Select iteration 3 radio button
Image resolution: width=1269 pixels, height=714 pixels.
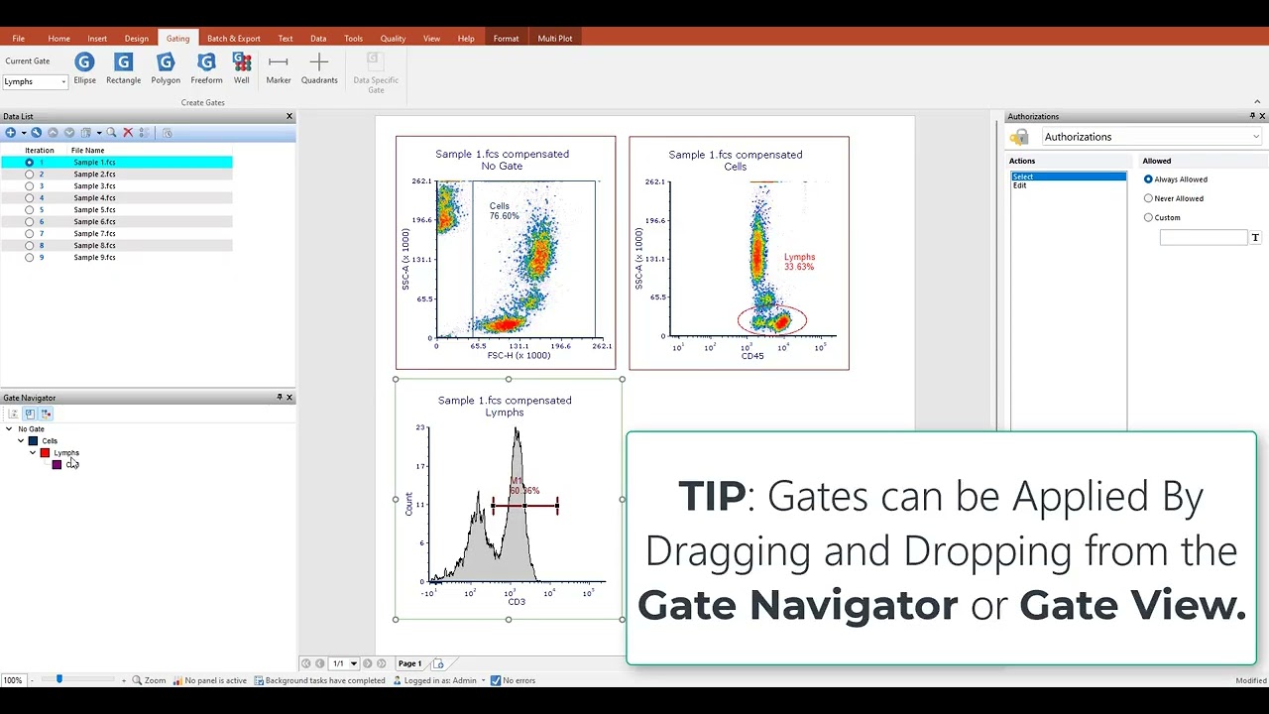coord(29,186)
